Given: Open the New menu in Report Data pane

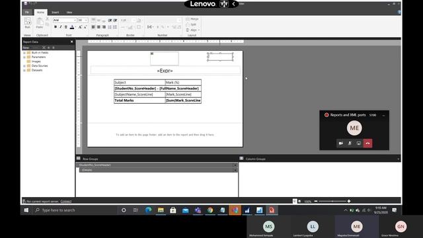Looking at the screenshot, I should [x=26, y=48].
